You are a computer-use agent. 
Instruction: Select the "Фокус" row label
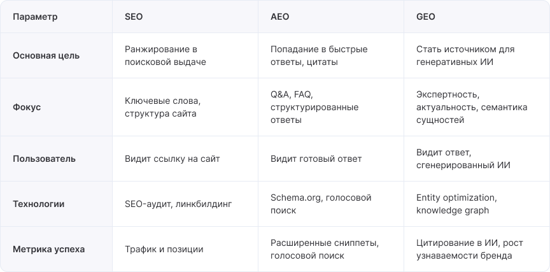(27, 107)
